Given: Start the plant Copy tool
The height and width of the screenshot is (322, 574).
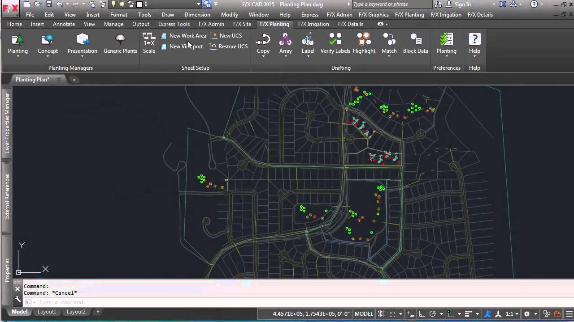Looking at the screenshot, I should click(x=263, y=44).
